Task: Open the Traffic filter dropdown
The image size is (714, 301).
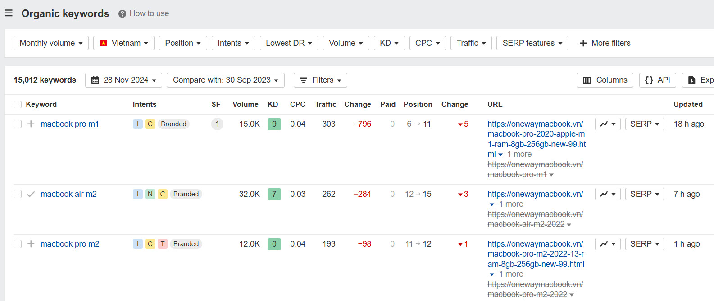Action: point(471,43)
